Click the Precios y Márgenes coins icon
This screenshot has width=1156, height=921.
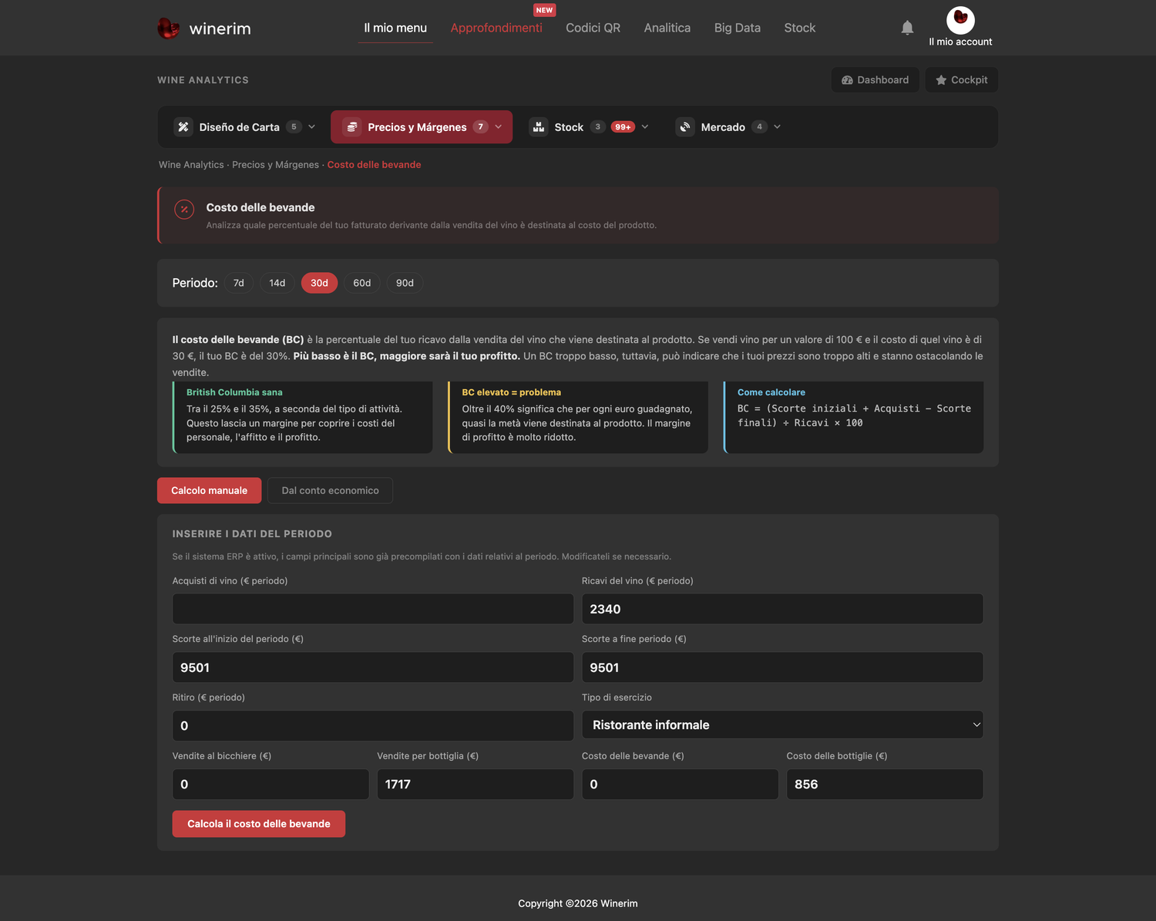tap(352, 127)
